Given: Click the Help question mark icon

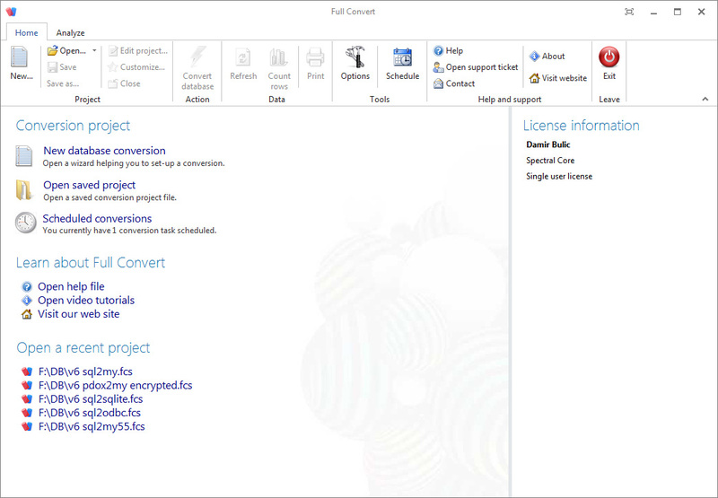Looking at the screenshot, I should (438, 51).
